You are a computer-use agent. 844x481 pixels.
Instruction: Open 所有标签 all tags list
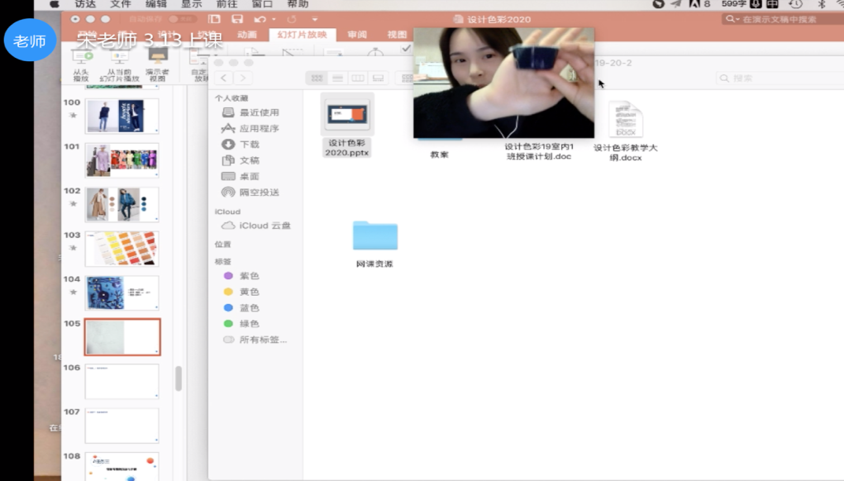pyautogui.click(x=263, y=340)
